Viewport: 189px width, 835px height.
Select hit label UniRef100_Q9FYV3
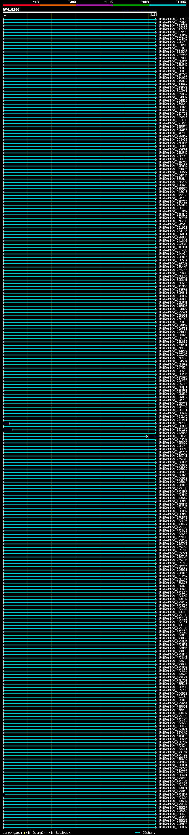173,75
